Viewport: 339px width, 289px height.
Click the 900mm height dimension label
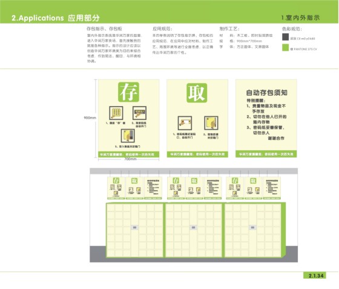[90, 118]
